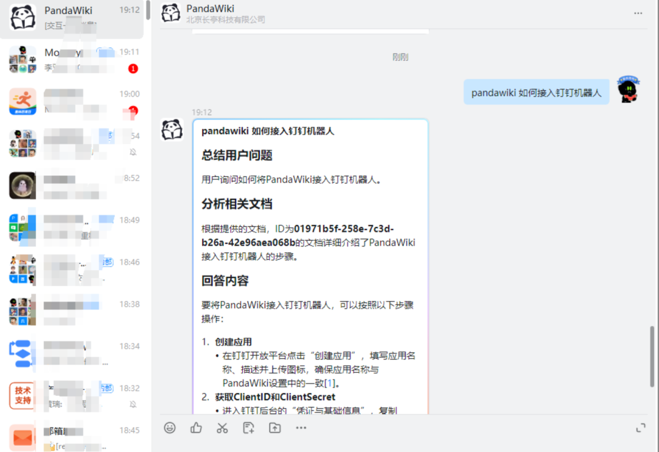659x452 pixels.
Task: Open the conversation timestamped 18:52
Action: point(72,185)
